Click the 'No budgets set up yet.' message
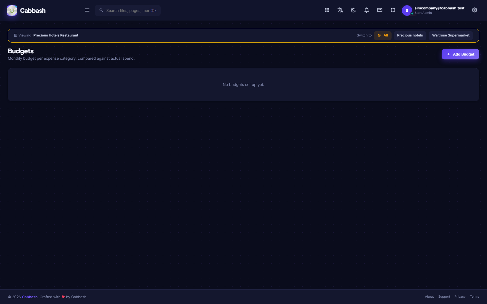 [x=244, y=85]
